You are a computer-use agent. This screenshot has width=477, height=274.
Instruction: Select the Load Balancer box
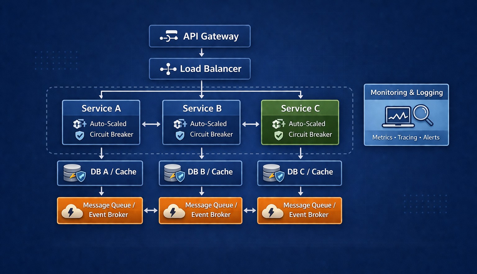point(200,69)
